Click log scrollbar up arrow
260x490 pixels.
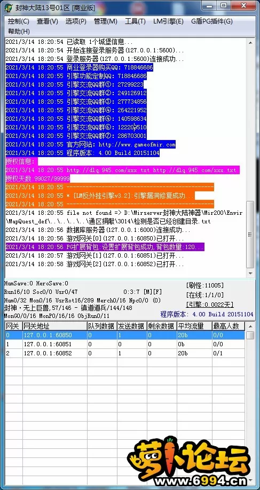(x=250, y=43)
